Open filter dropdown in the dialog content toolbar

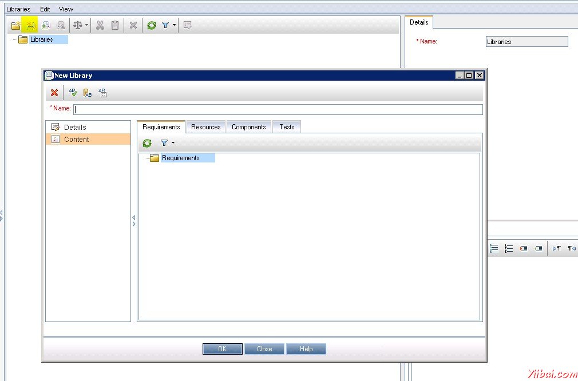(173, 143)
